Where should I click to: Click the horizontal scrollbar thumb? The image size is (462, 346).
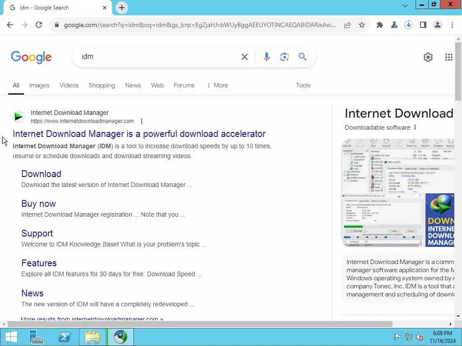point(200,324)
